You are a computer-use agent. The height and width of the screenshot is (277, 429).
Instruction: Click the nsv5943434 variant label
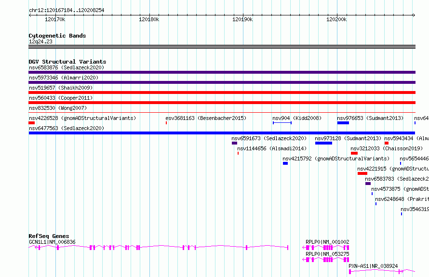click(x=406, y=138)
